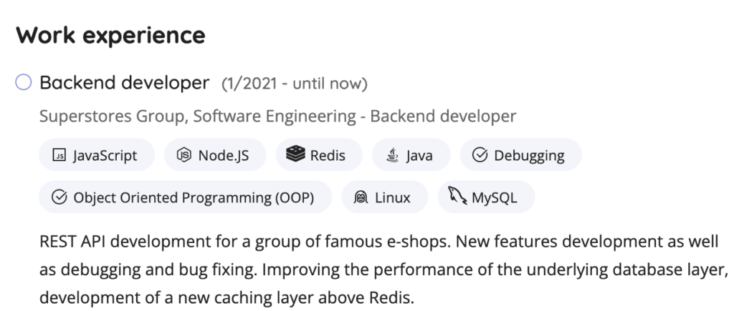Viewport: 734px width, 311px height.
Task: Click the Java coffee cup icon
Action: tap(392, 155)
